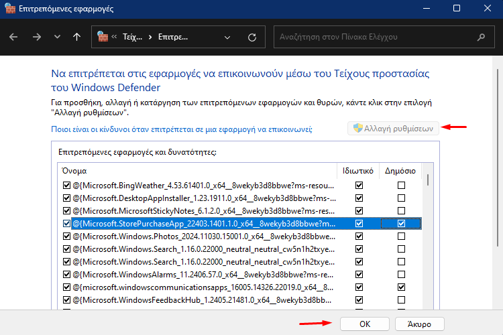Disable StorePurchaseApp public checkbox

pos(401,223)
